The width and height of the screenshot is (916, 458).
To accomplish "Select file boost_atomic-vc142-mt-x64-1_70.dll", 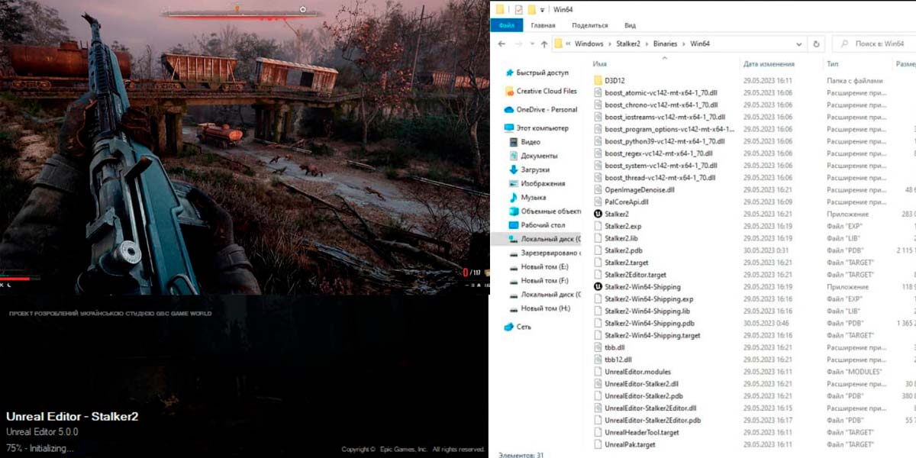I will (661, 92).
